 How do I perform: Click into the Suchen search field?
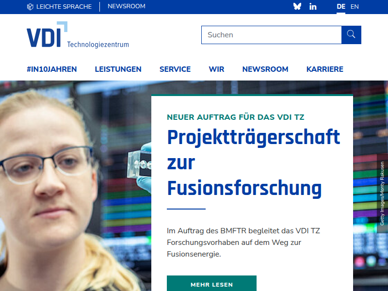click(272, 35)
